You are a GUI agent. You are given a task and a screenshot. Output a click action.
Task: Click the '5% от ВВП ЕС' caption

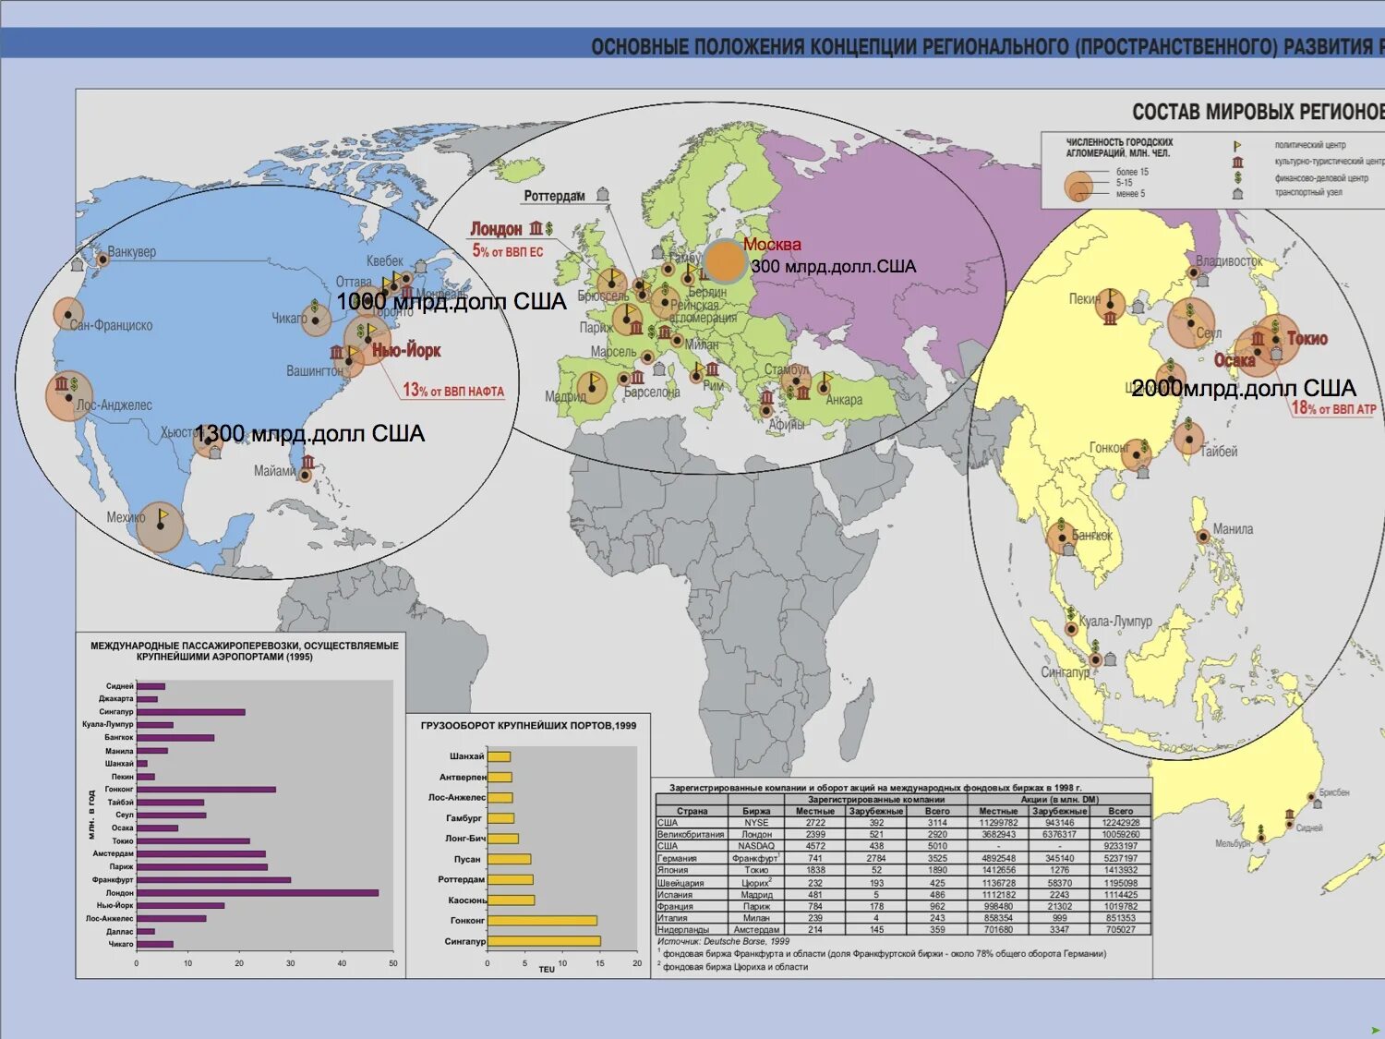[508, 251]
